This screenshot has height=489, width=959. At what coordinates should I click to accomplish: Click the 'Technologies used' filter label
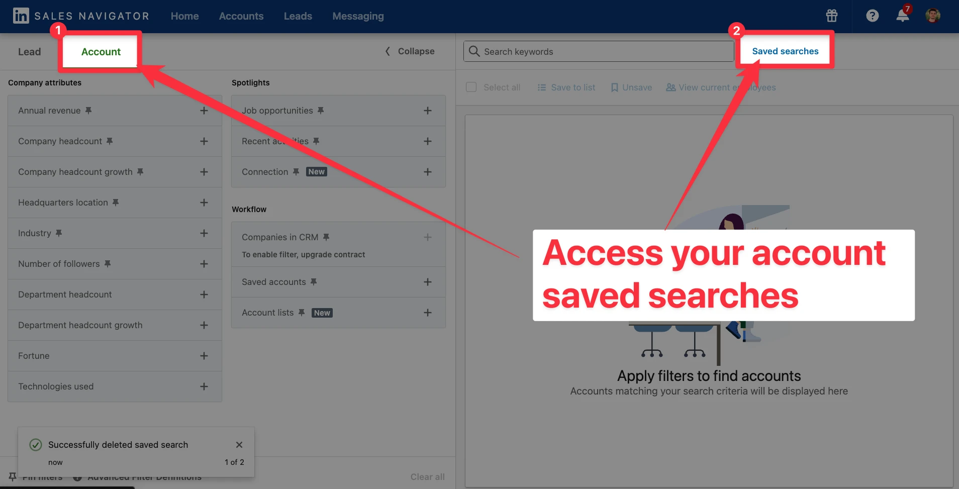point(56,386)
